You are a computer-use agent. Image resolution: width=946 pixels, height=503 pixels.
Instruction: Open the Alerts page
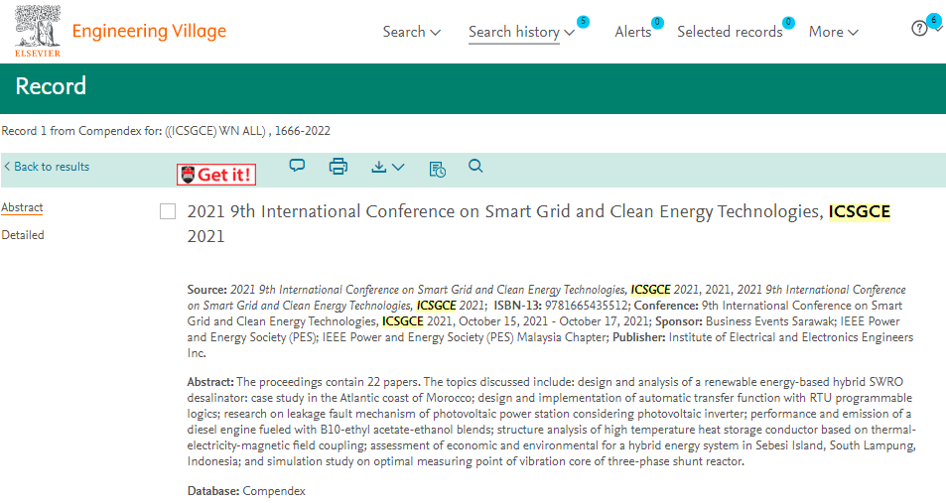click(633, 32)
